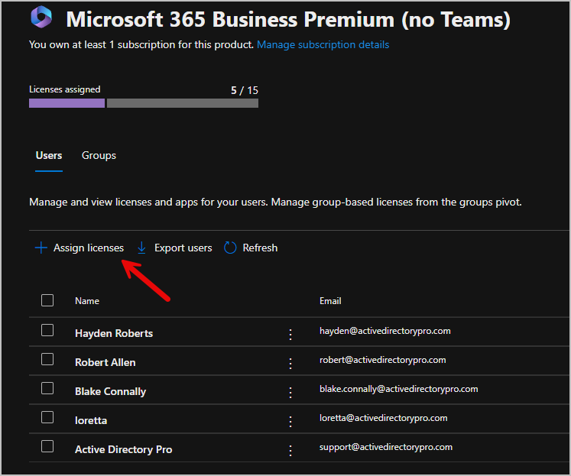Open more options menu for loretta
Image resolution: width=571 pixels, height=476 pixels.
[290, 421]
